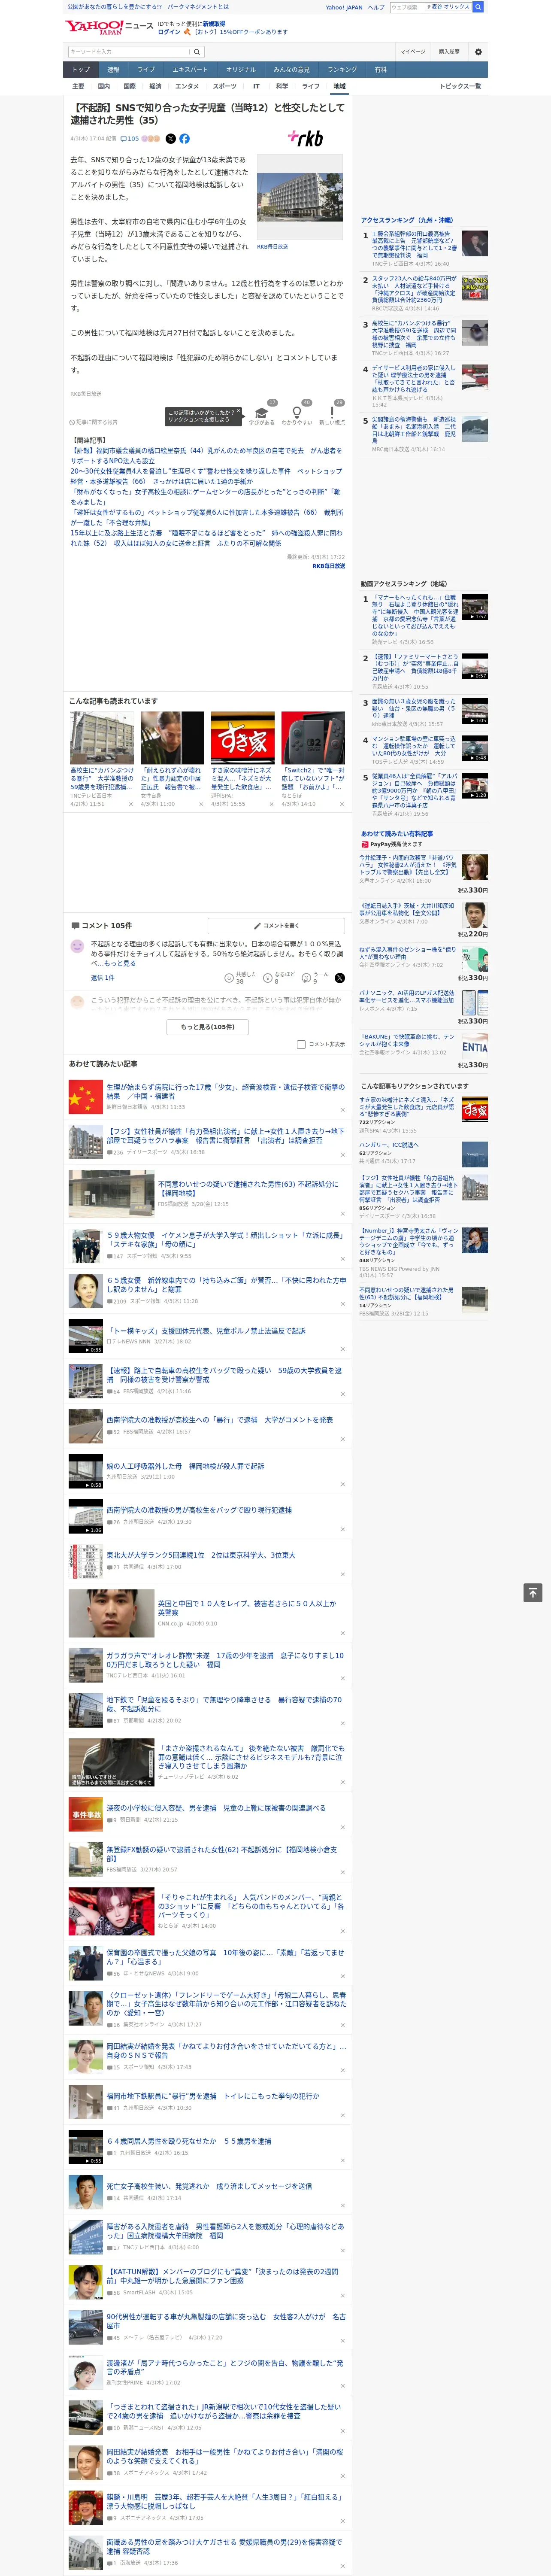Click the うーん reaction on comment
This screenshot has height=2576, width=551.
pos(316,977)
